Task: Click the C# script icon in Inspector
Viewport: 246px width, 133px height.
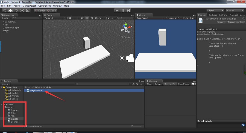Action: coord(201,21)
